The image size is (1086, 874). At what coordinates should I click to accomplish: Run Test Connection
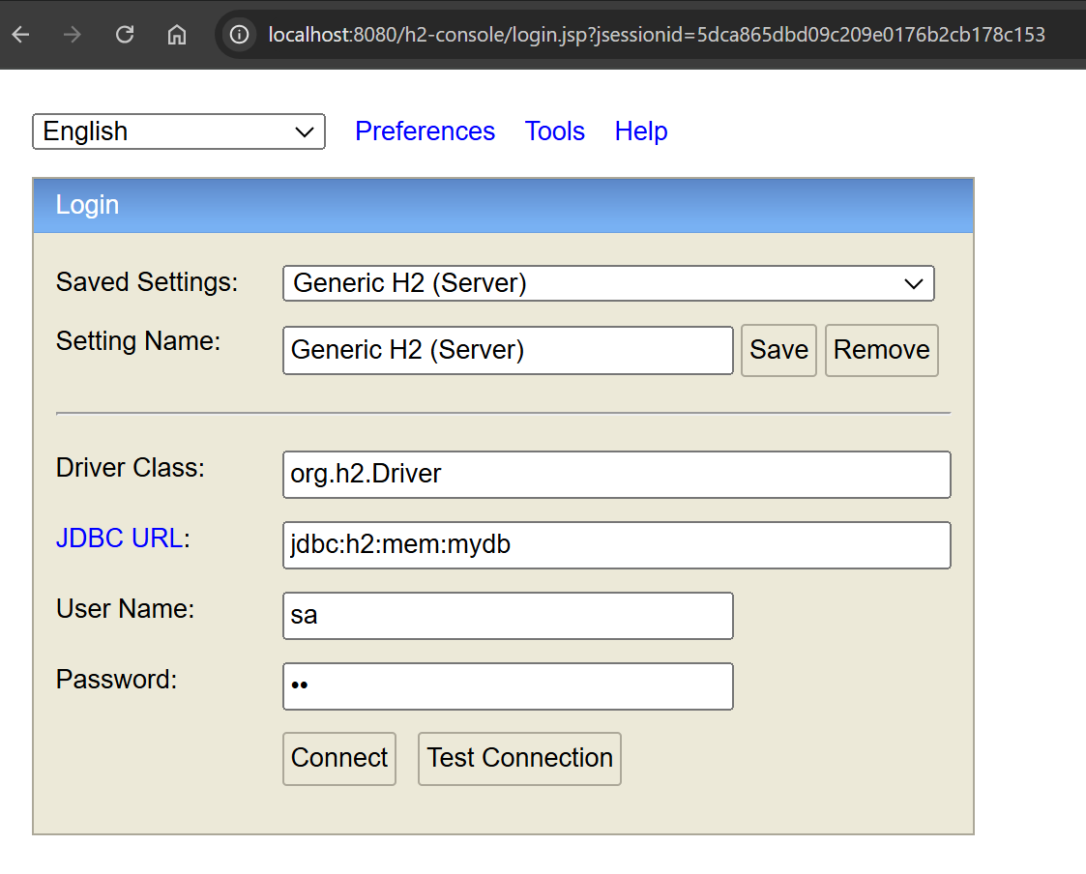pos(519,758)
